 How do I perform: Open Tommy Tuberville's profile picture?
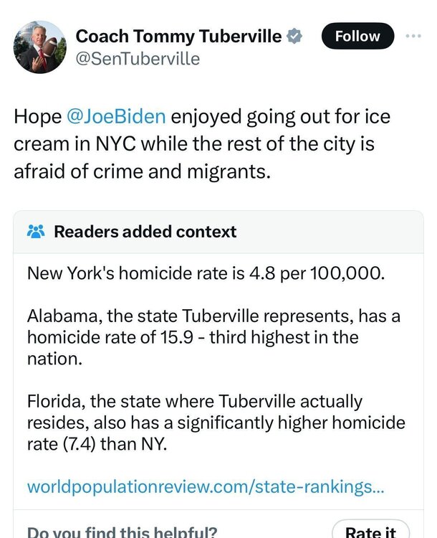point(39,47)
